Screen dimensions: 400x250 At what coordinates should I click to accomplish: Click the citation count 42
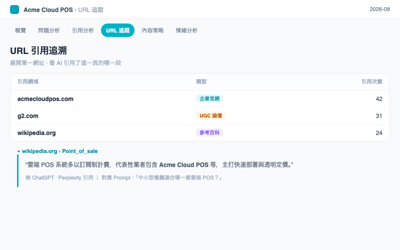[379, 99]
